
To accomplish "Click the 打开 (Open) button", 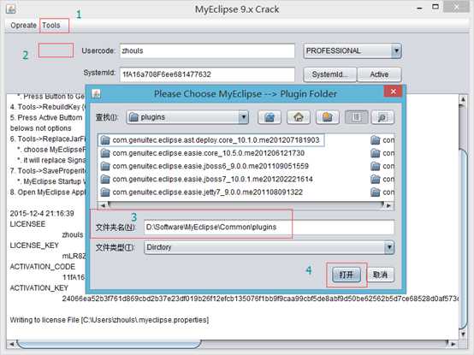I will 347,275.
